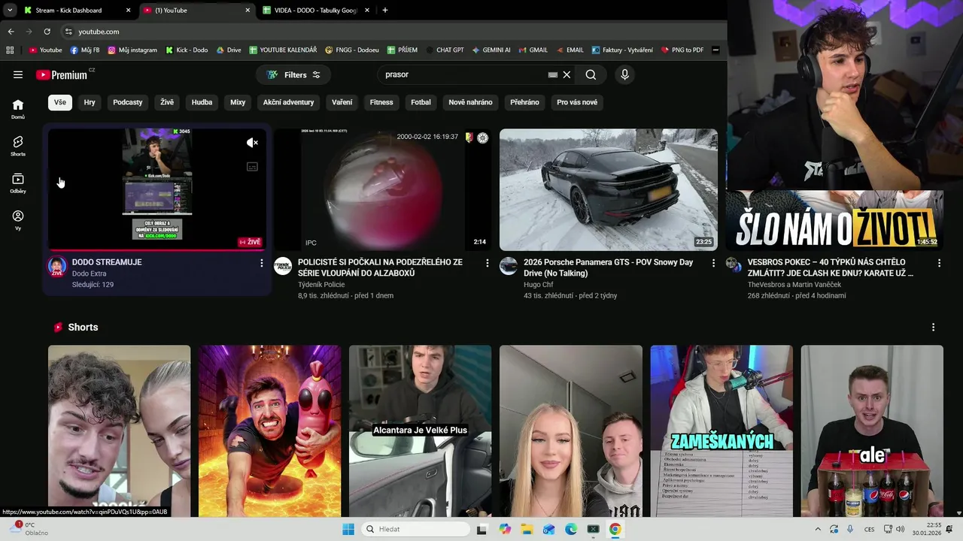Viewport: 963px width, 541px height.
Task: Clear the search text with X
Action: pyautogui.click(x=567, y=74)
